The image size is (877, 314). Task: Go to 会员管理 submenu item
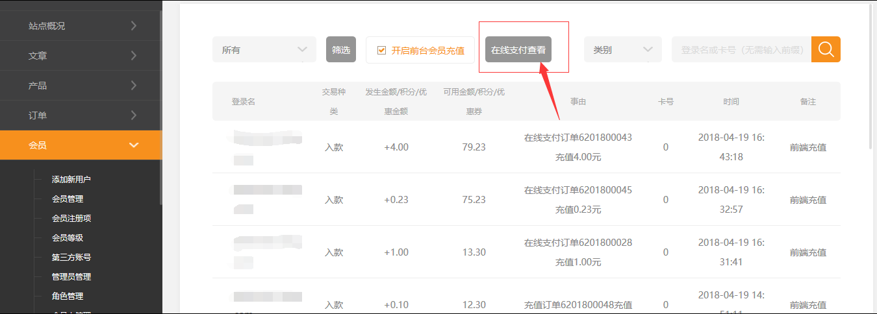[68, 199]
